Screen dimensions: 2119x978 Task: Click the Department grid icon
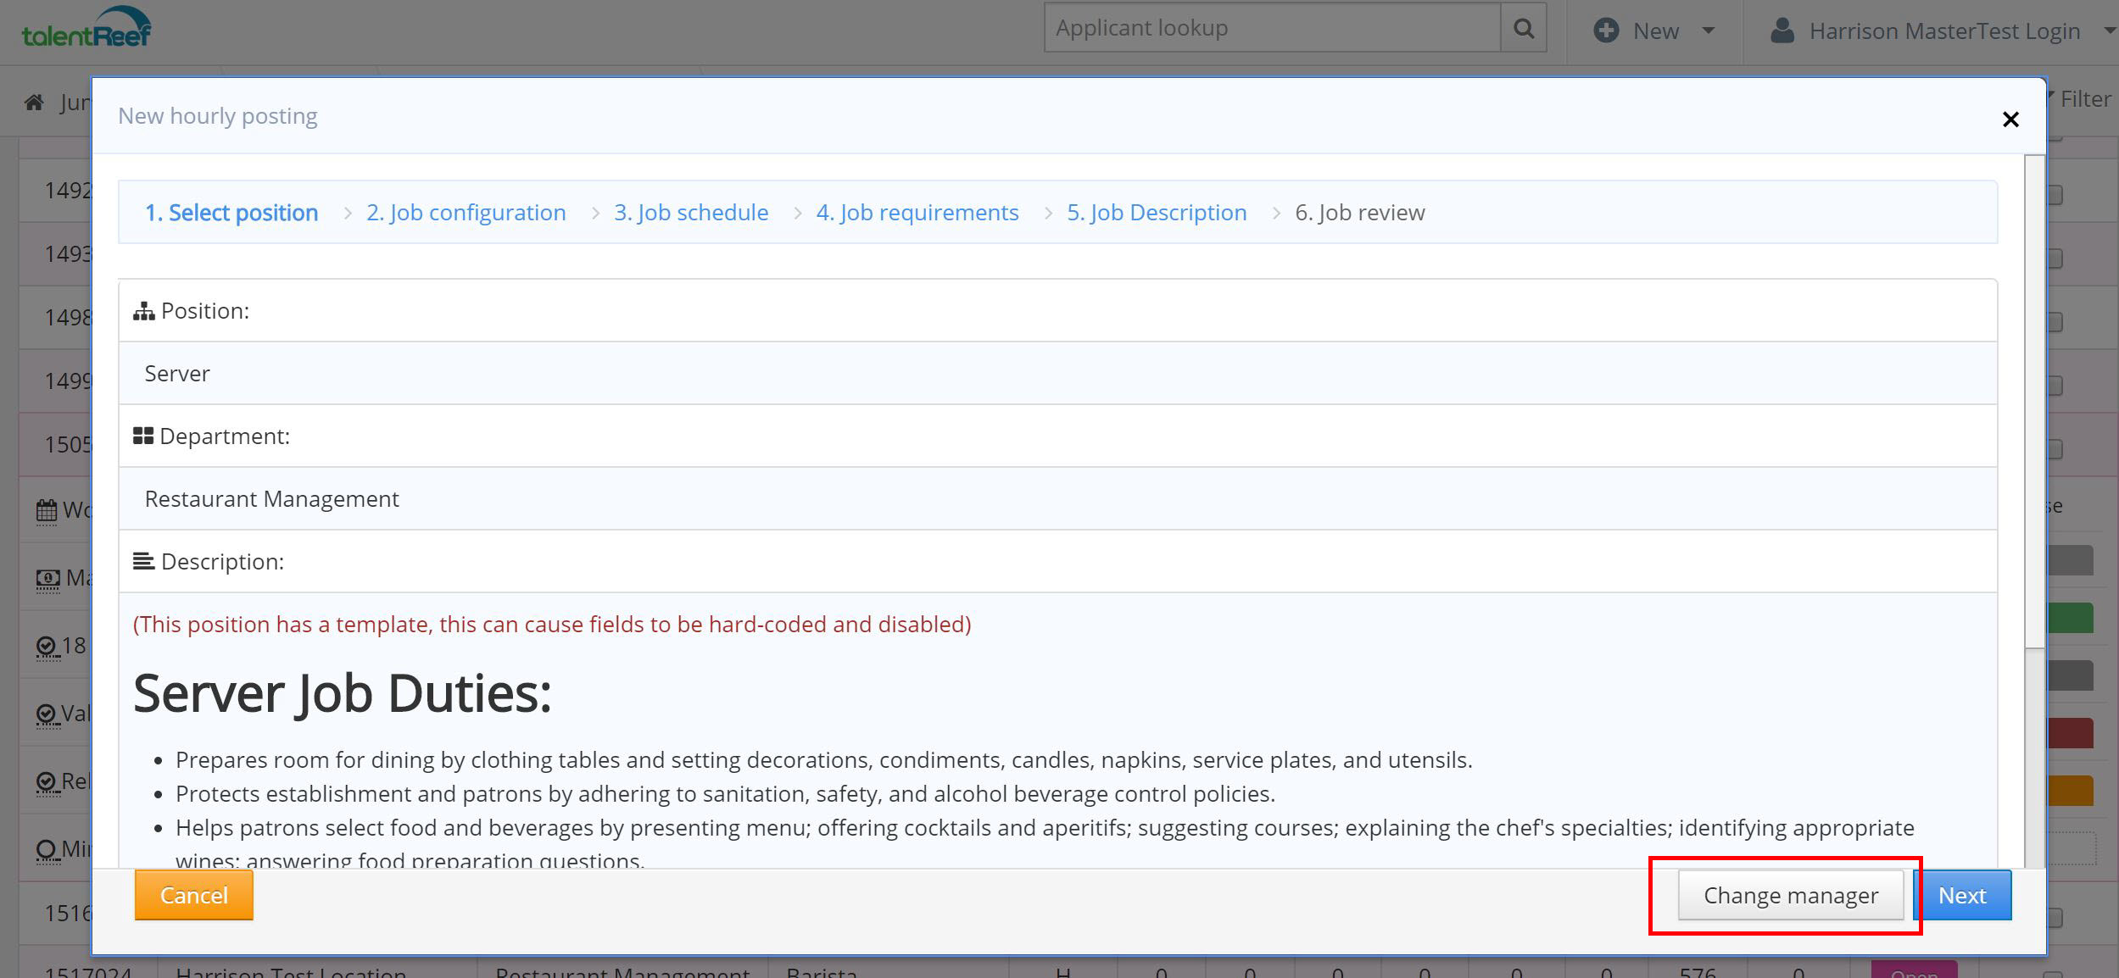pyautogui.click(x=142, y=435)
